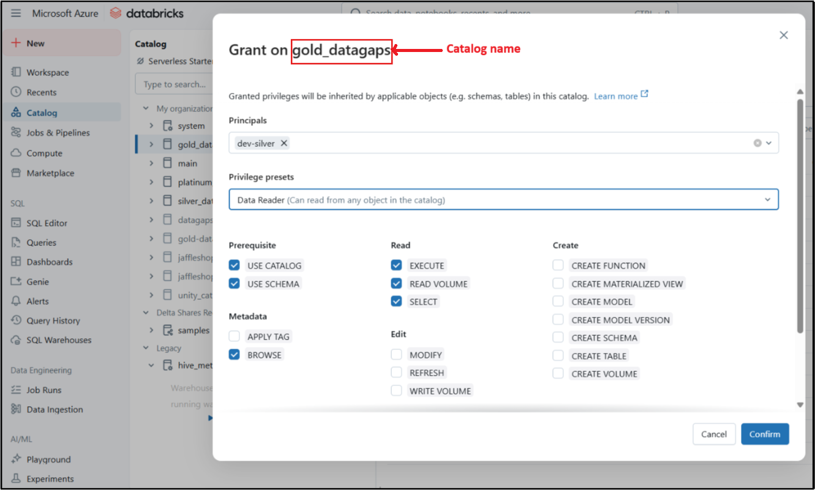The image size is (815, 490).
Task: Click the Workspace sidebar icon
Action: [x=17, y=72]
